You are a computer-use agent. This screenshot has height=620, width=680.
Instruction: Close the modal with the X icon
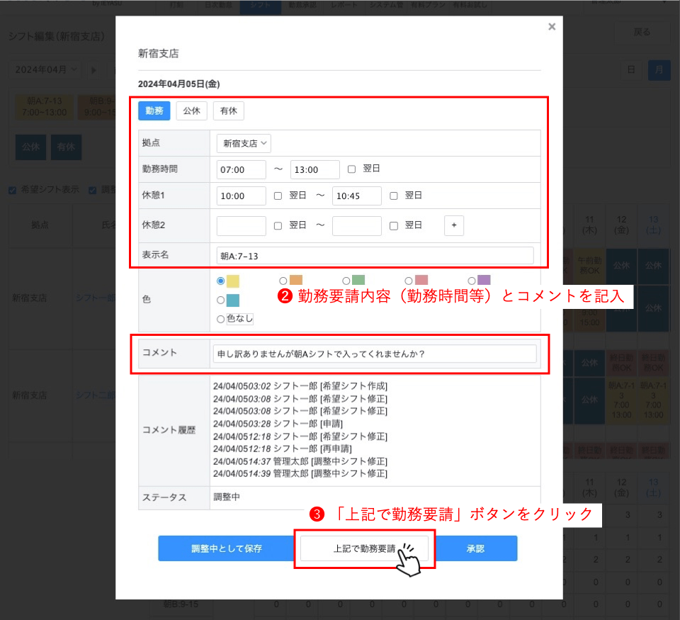(x=552, y=27)
